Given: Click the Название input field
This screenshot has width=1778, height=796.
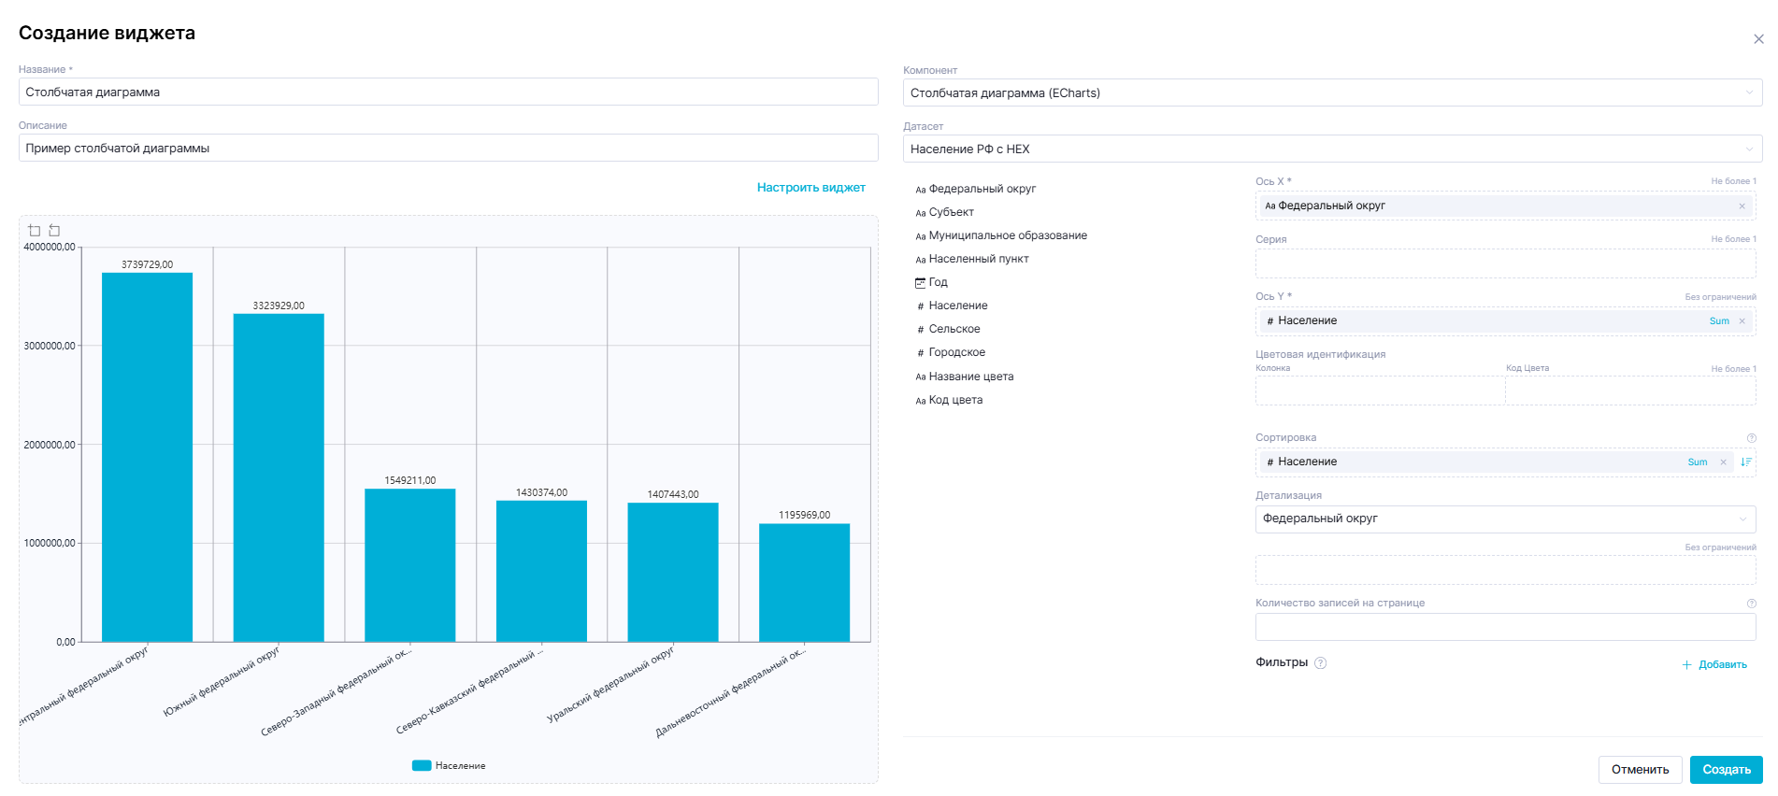Looking at the screenshot, I should (x=448, y=92).
